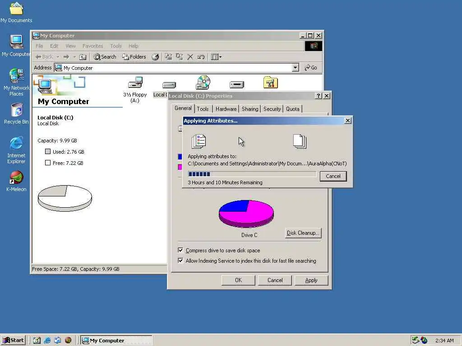Select the removable drive icon after CD
462x346 pixels.
tap(237, 85)
